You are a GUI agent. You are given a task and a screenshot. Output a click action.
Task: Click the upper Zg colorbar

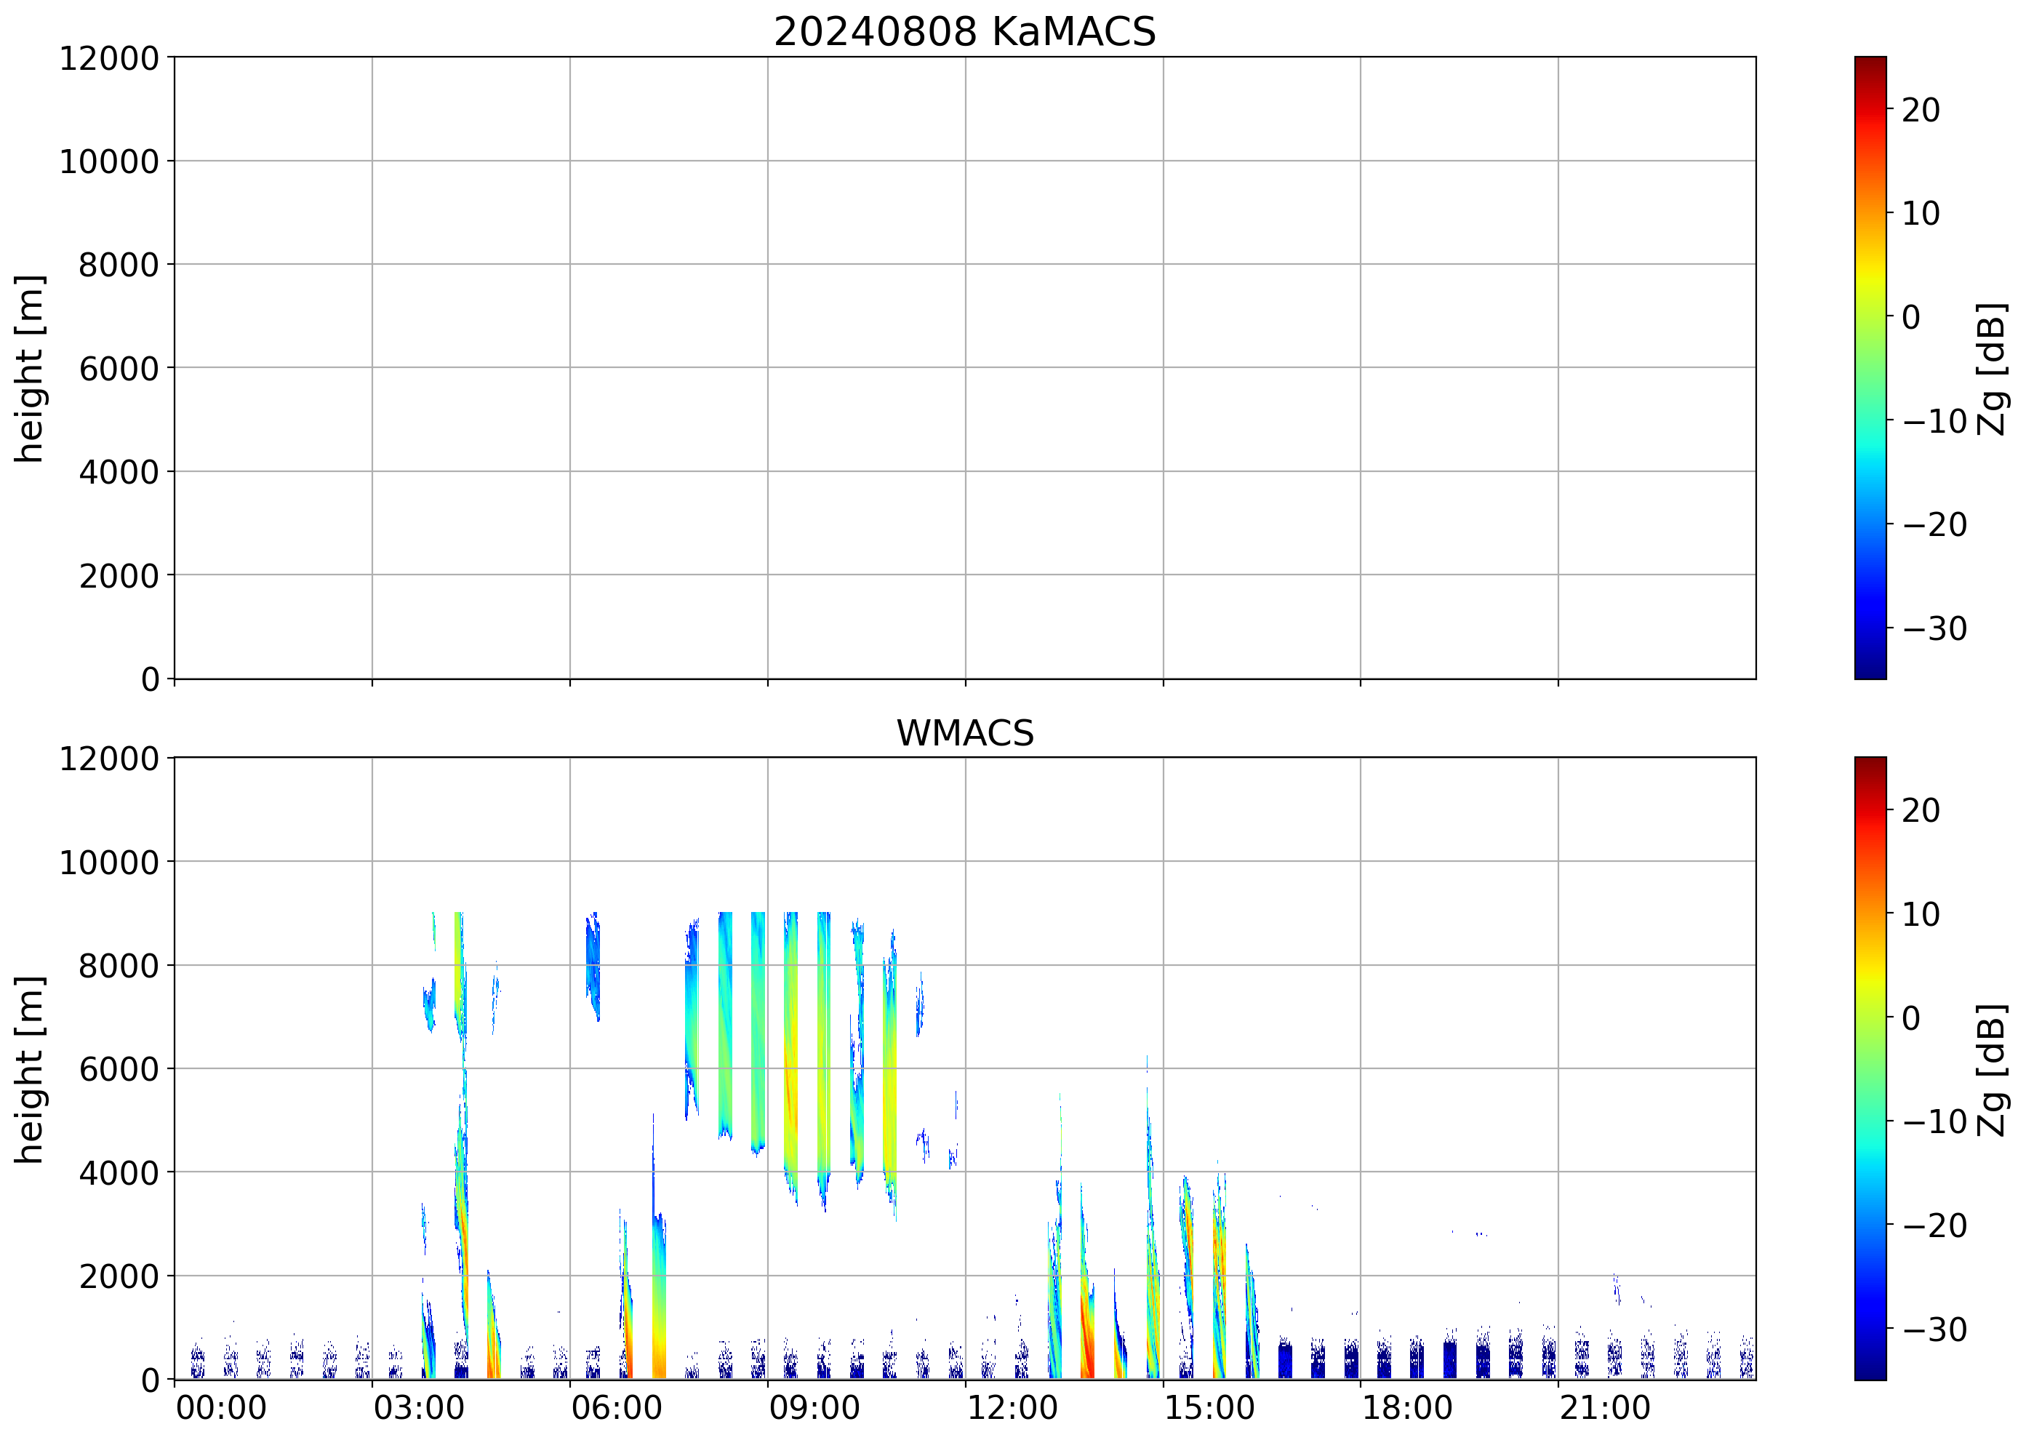(x=1870, y=368)
